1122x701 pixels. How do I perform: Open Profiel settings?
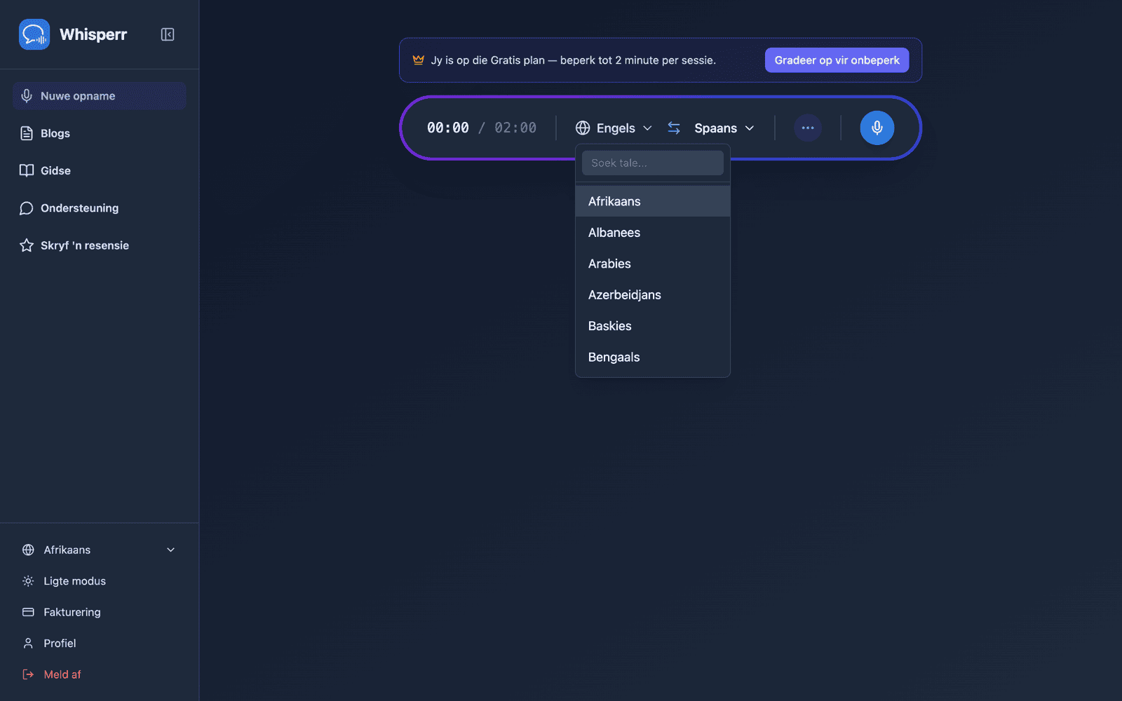(99, 643)
